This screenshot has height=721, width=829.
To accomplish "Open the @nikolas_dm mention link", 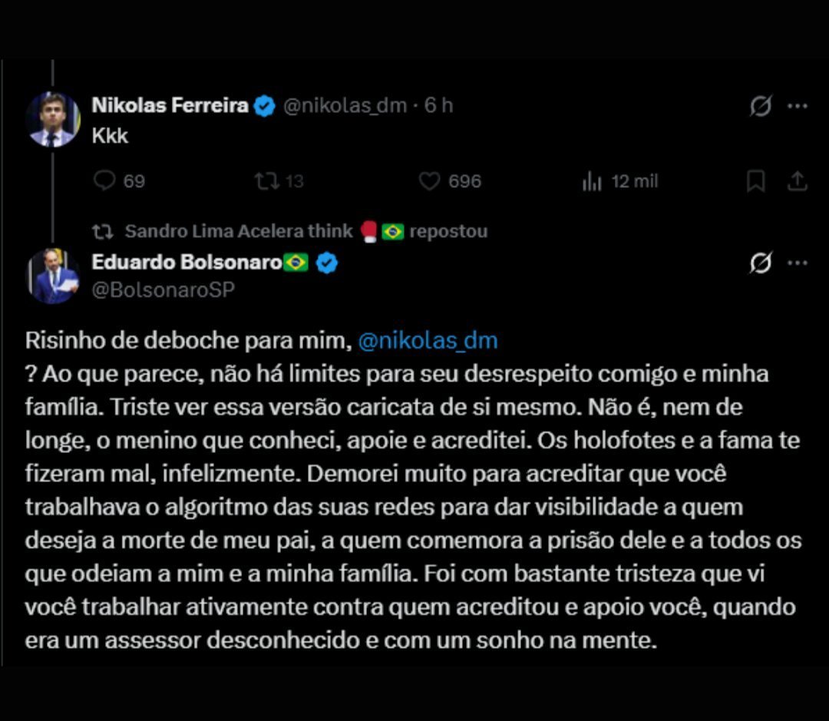I will [428, 340].
